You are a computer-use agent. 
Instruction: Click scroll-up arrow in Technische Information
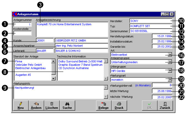click(x=106, y=61)
